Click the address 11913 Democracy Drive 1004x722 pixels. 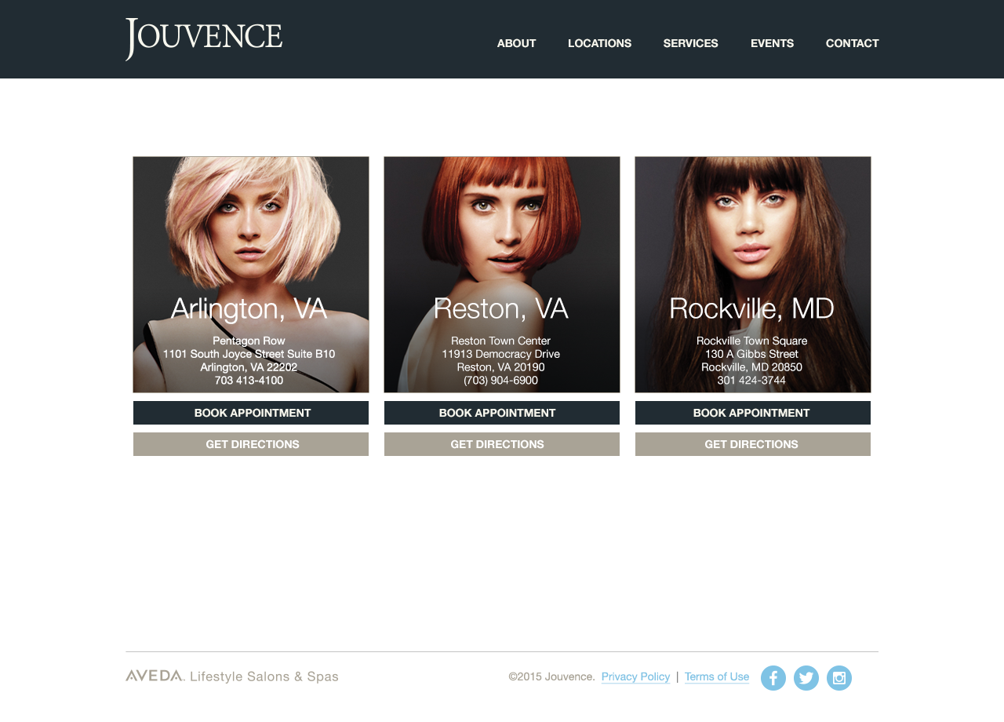pos(500,354)
